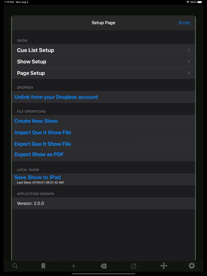Open Page Setup via its chevron
Image resolution: width=207 pixels, height=276 pixels.
point(189,73)
